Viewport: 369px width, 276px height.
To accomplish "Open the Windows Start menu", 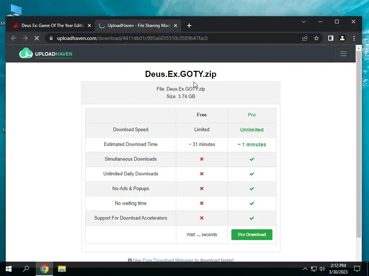I will tap(9, 269).
